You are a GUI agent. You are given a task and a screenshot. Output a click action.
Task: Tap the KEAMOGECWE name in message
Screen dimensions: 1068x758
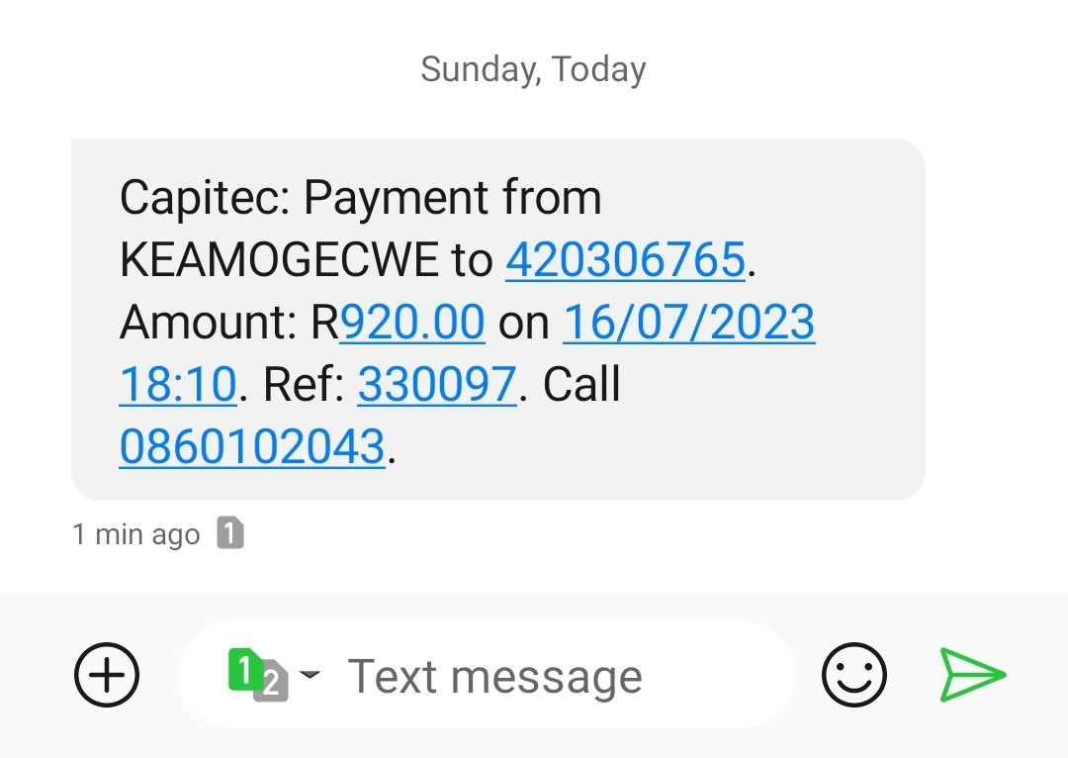(279, 259)
